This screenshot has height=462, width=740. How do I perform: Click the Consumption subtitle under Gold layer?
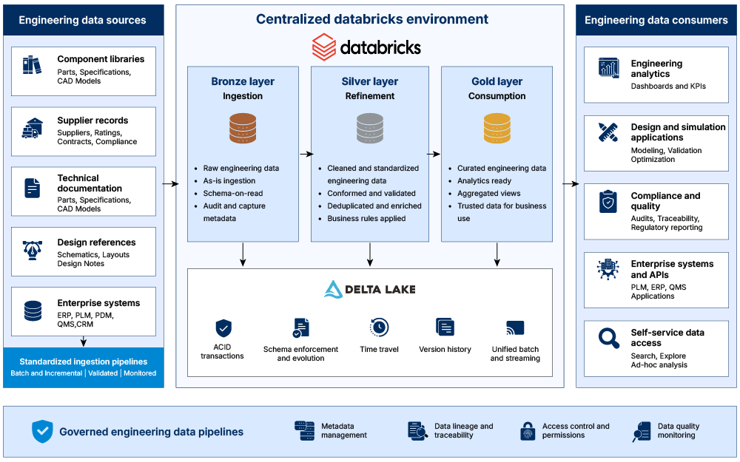497,95
